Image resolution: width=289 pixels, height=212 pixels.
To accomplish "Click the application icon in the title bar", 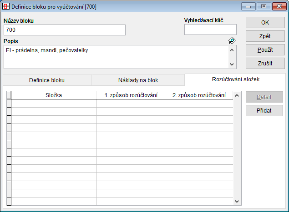I will click(x=7, y=7).
